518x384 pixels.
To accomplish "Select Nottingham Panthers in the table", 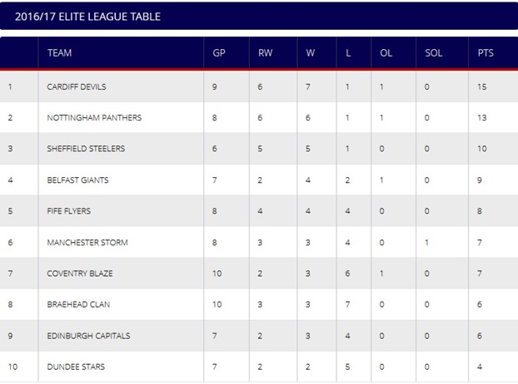I will [x=94, y=118].
